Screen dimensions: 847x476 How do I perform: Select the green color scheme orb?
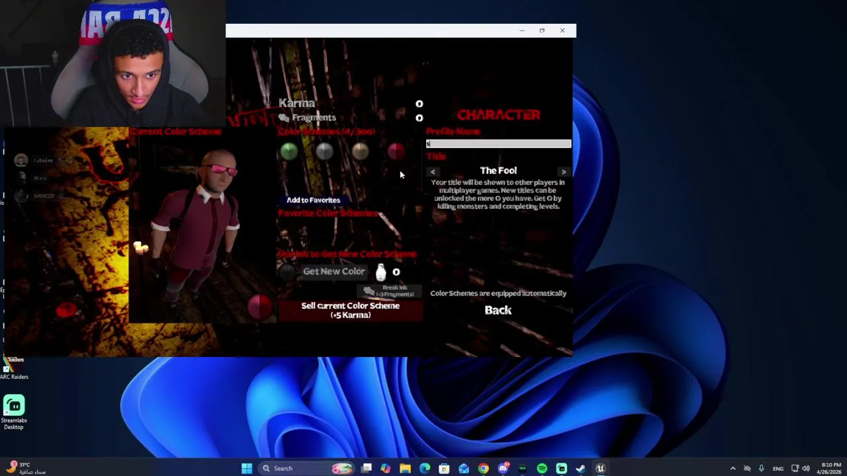[289, 152]
